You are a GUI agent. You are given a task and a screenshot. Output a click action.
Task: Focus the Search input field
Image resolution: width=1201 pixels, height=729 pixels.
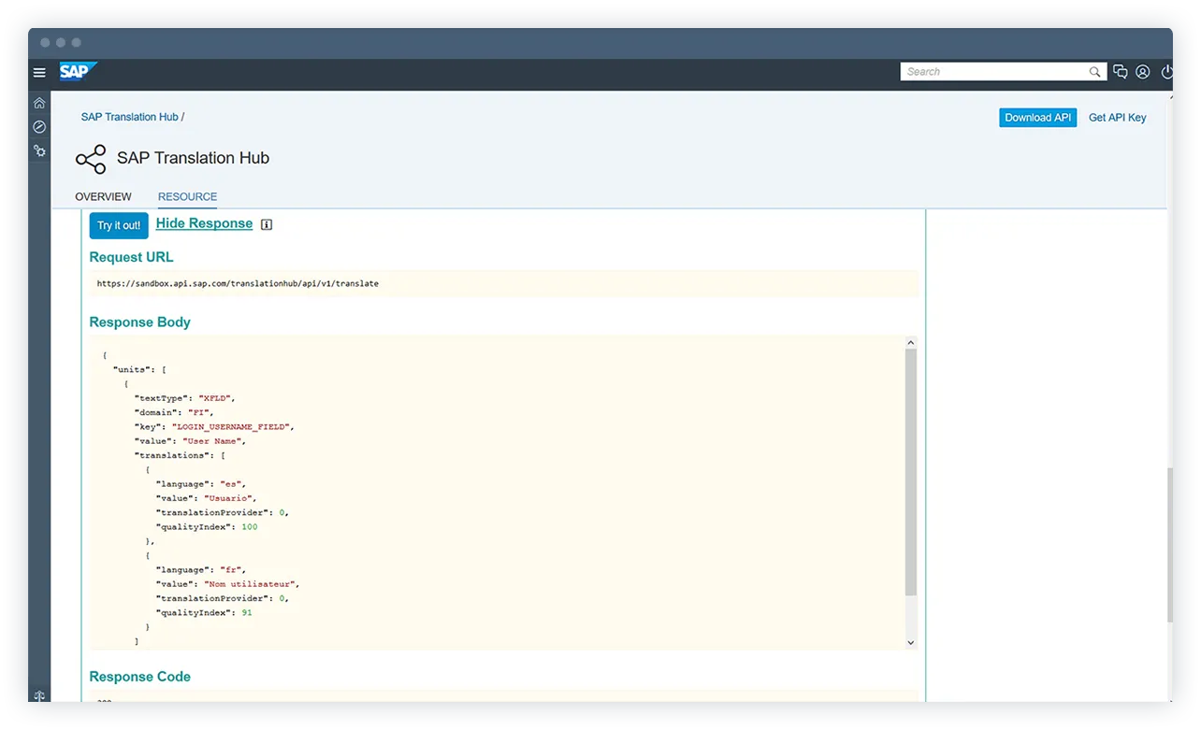(991, 72)
